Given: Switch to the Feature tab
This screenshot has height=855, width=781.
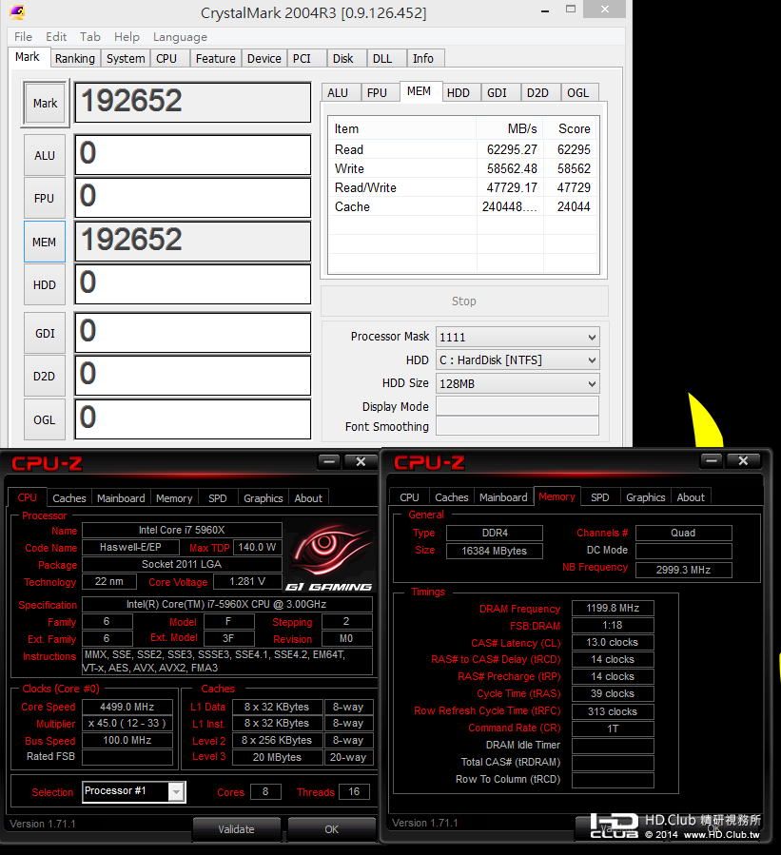Looking at the screenshot, I should 215,58.
